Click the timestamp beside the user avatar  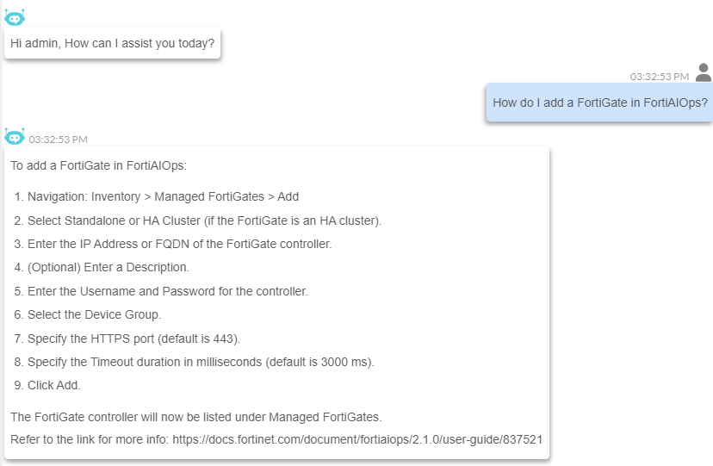660,77
